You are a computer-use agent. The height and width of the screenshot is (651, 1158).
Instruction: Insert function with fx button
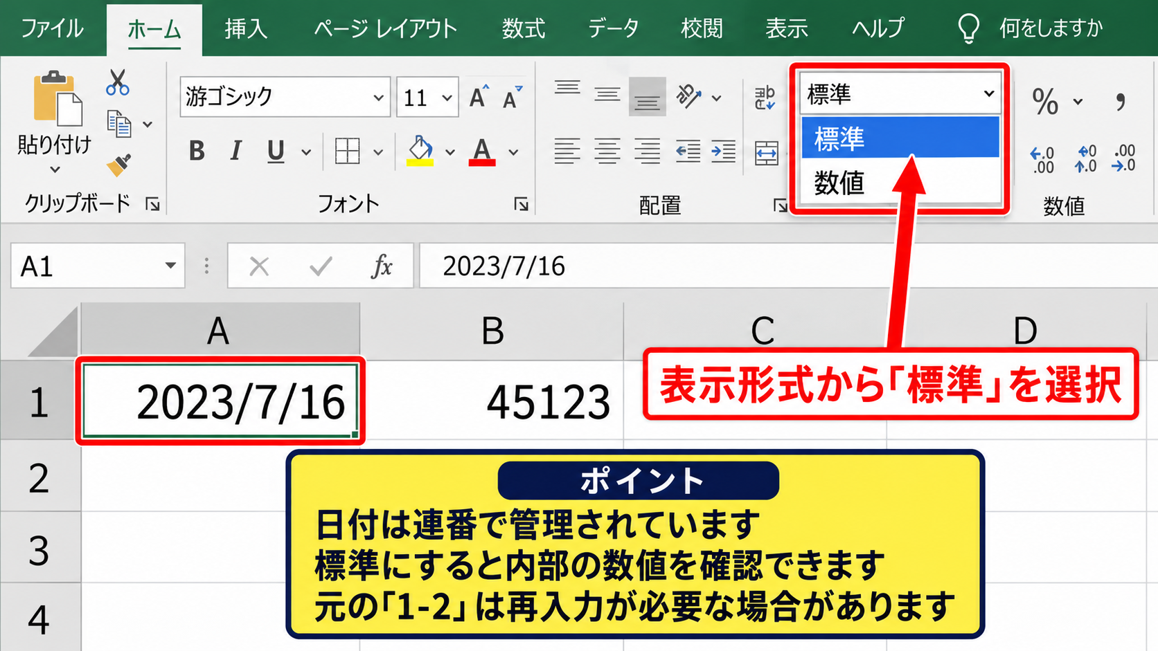click(382, 266)
